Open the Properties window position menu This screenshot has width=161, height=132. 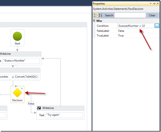(x=151, y=3)
